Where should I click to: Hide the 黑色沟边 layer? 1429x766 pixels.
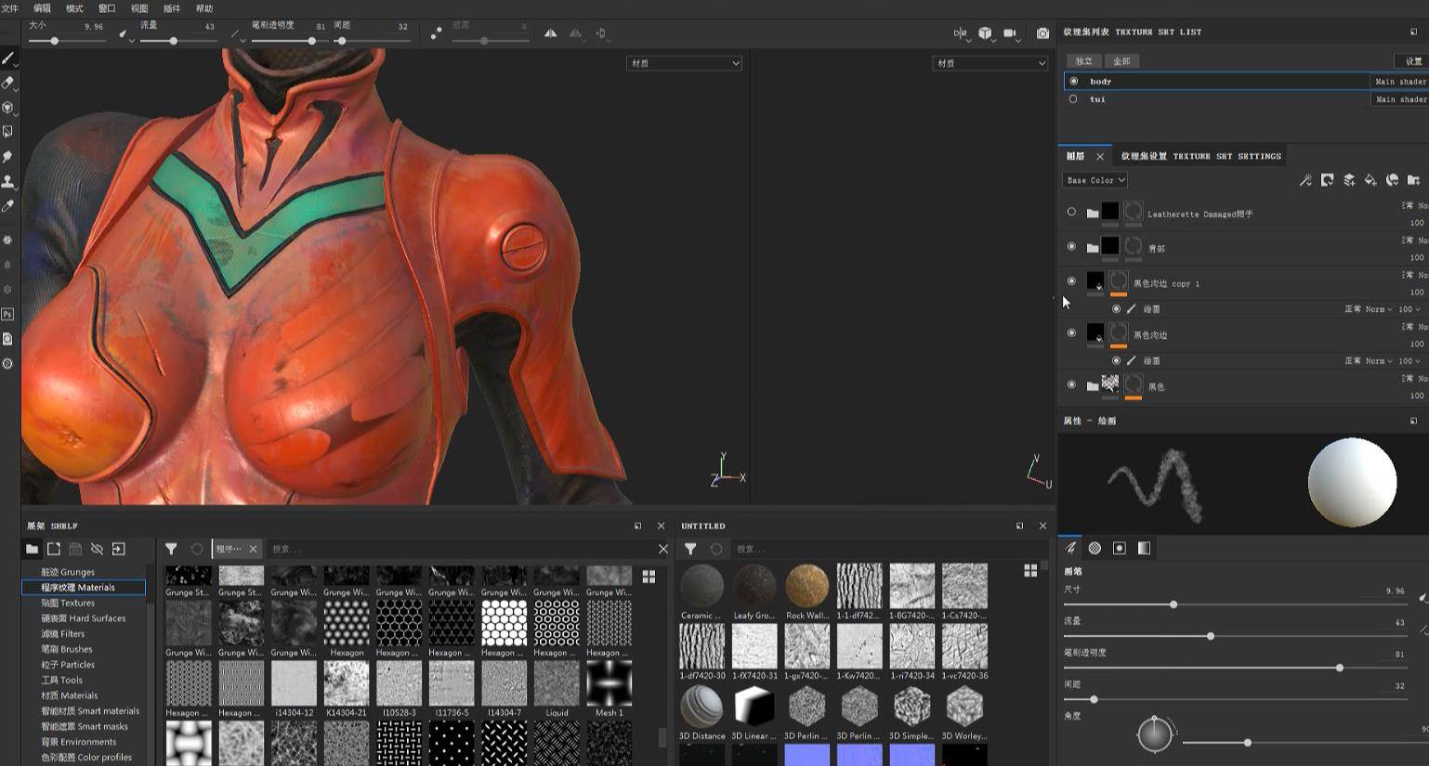coord(1071,333)
